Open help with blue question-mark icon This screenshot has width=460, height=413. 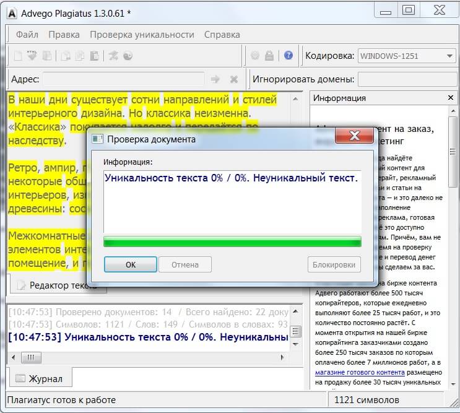(289, 55)
